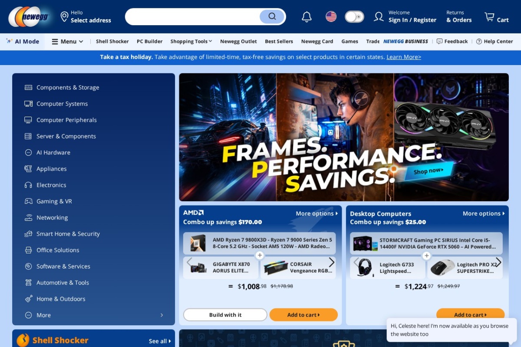
Task: Click the Networking router icon
Action: click(x=28, y=218)
